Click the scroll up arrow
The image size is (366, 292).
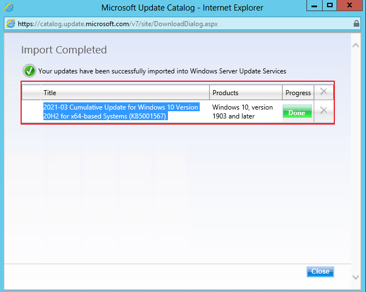(x=355, y=45)
